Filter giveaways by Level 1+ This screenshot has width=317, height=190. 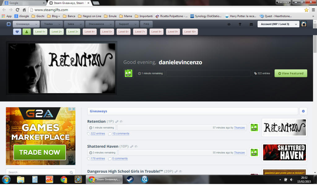[40, 32]
